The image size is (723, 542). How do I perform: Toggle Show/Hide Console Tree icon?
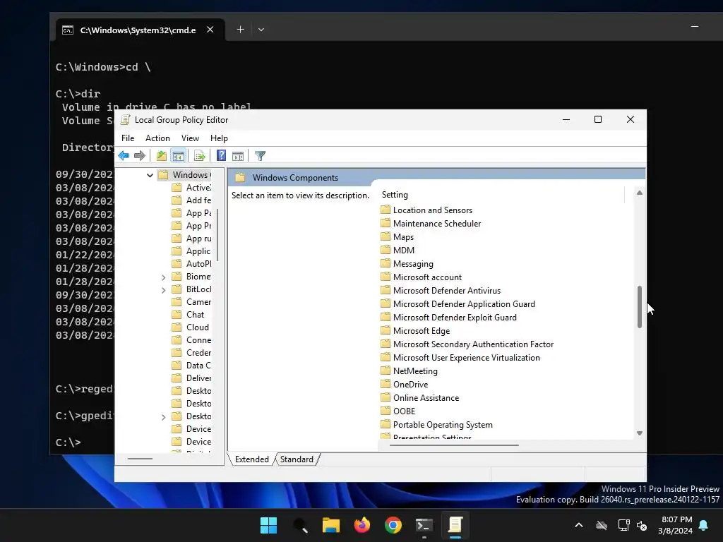(178, 156)
